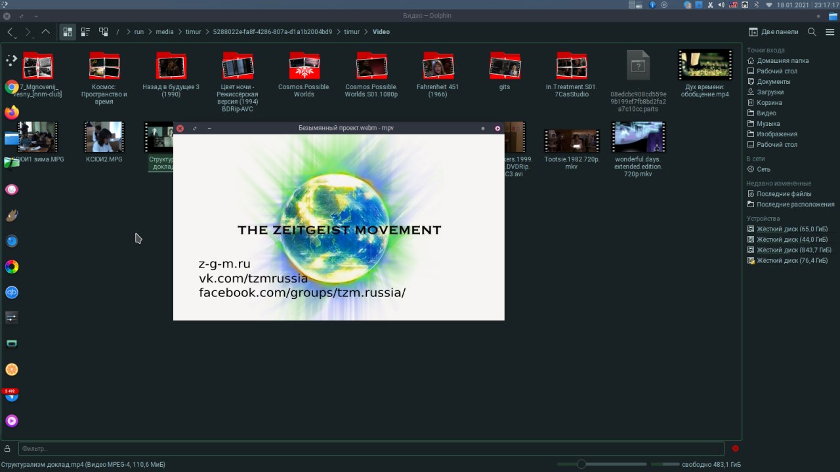
Task: Select the Tootsie.1982.720p.mkv thumbnail
Action: pyautogui.click(x=572, y=141)
